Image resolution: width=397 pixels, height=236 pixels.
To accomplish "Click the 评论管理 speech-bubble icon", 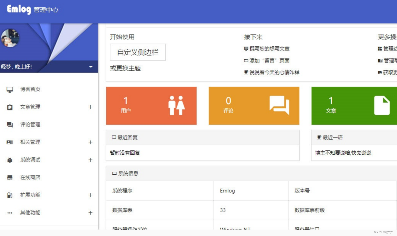I will pos(10,125).
